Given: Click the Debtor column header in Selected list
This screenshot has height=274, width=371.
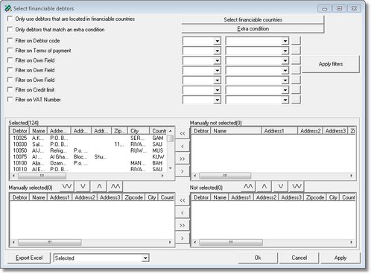Looking at the screenshot, I should (x=19, y=131).
